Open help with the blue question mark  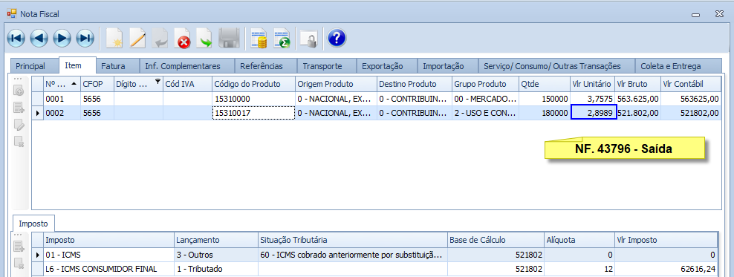(337, 38)
